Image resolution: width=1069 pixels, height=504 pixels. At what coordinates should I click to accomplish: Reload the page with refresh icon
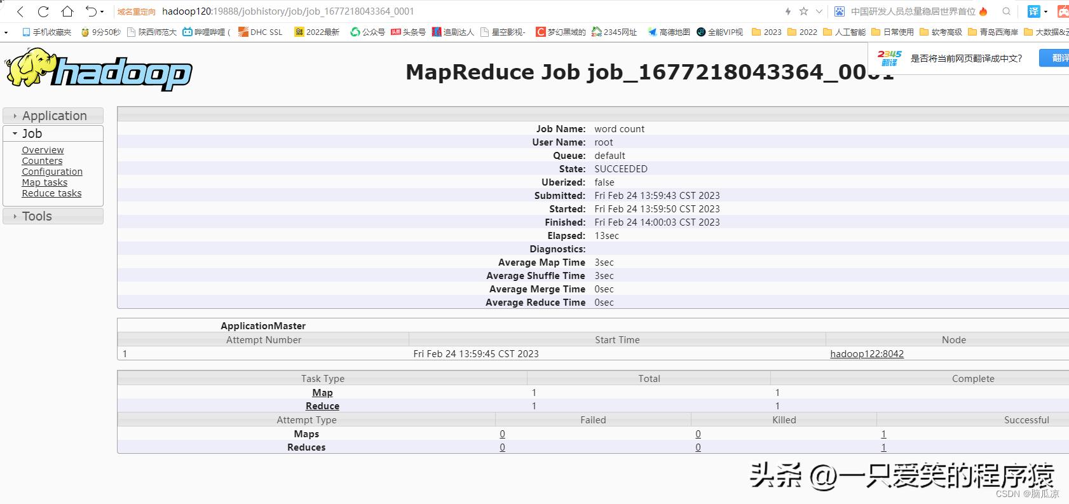(43, 11)
